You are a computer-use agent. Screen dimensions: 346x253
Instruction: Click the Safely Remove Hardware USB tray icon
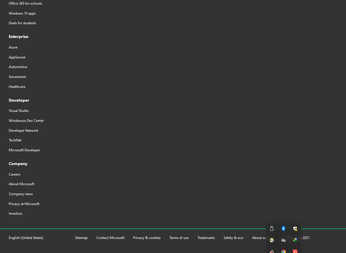pos(272,228)
